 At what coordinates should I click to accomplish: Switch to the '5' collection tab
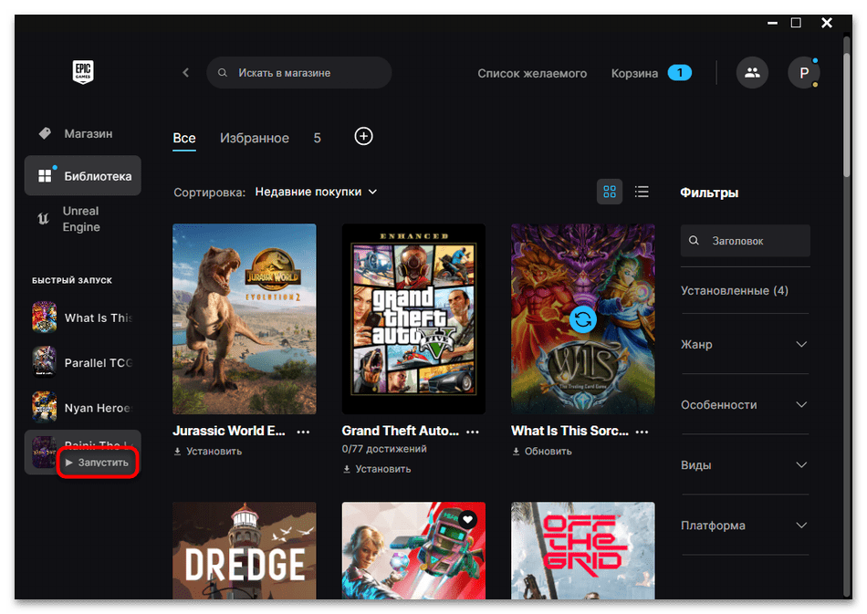tap(318, 138)
